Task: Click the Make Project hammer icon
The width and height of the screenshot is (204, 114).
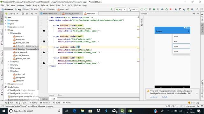Action: (x=112, y=9)
